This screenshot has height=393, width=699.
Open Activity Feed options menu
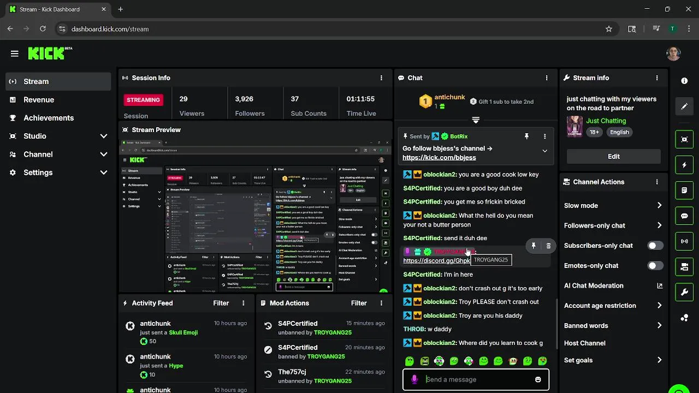pos(244,303)
